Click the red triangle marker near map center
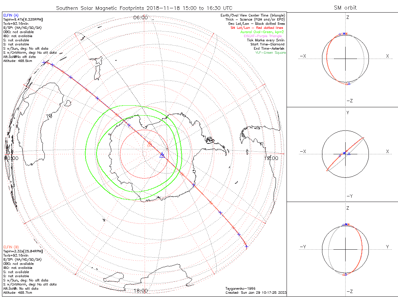The width and height of the screenshot is (398, 298). coord(150,143)
